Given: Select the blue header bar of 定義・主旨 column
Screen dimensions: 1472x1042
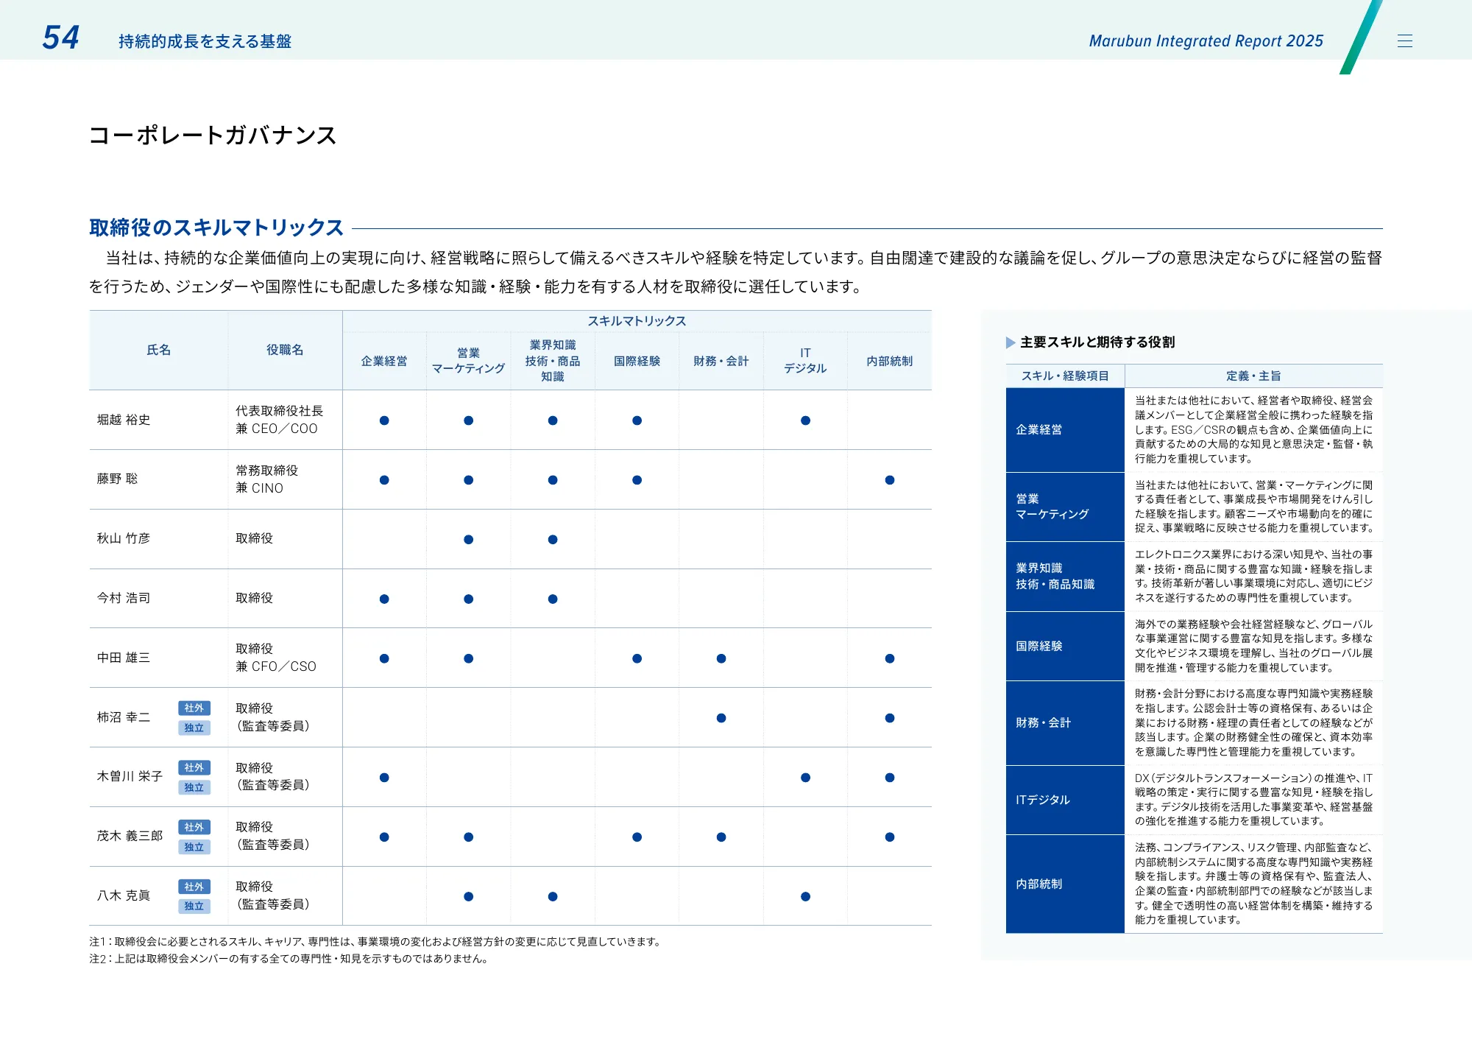Looking at the screenshot, I should 1255,376.
